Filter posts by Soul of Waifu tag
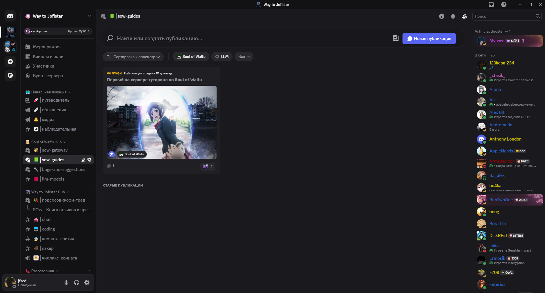 [191, 56]
